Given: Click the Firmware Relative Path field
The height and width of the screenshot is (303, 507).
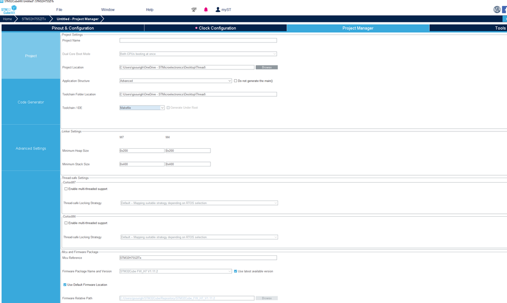Looking at the screenshot, I should point(187,298).
